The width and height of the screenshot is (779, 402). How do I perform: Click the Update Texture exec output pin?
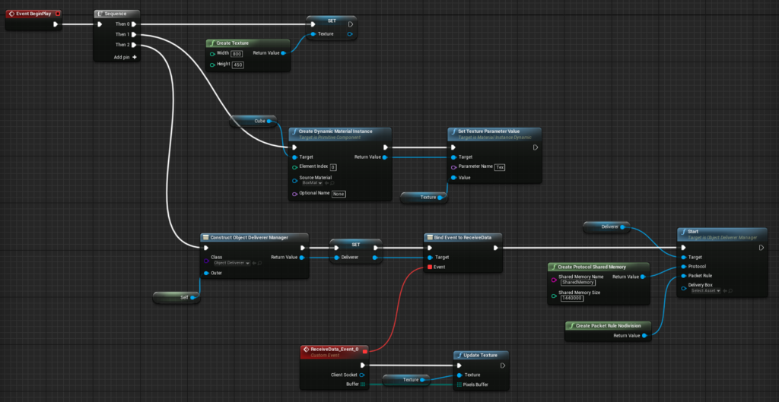tap(503, 366)
